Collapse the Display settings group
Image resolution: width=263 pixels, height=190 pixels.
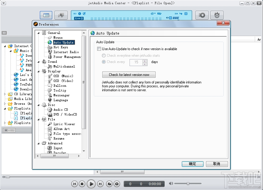tap(38, 71)
